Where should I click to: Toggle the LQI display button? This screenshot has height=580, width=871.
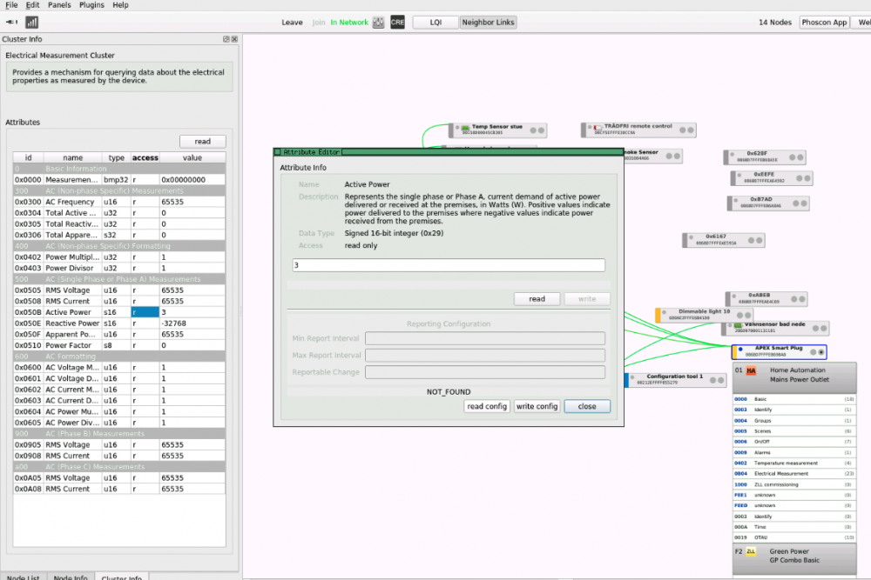pos(435,22)
